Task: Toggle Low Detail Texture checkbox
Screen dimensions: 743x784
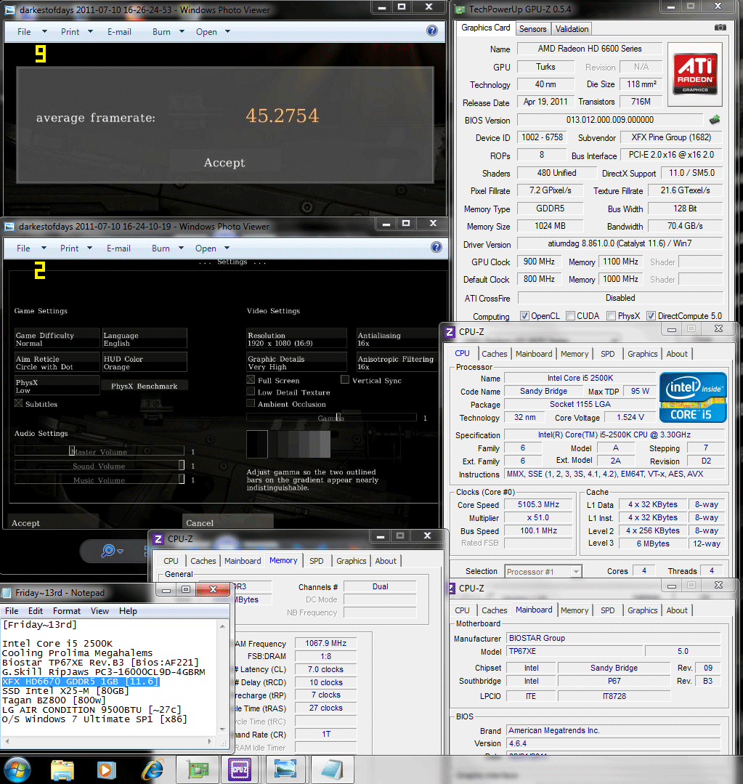Action: click(x=251, y=392)
